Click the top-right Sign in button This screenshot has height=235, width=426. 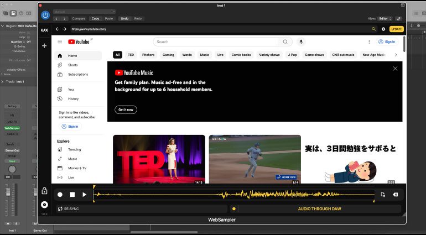pyautogui.click(x=387, y=42)
